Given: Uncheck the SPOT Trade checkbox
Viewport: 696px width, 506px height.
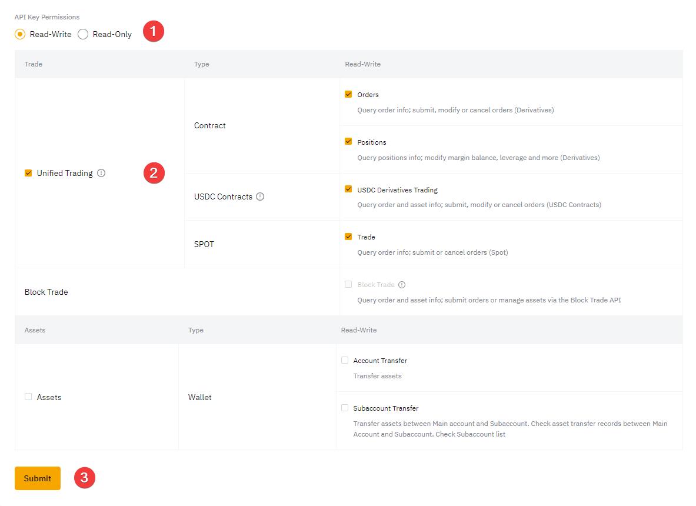Looking at the screenshot, I should 348,237.
